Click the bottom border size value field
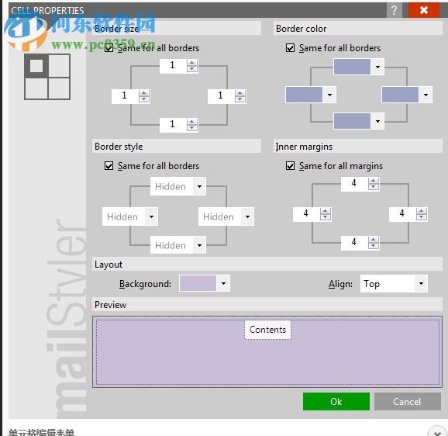The image size is (448, 436). point(173,125)
